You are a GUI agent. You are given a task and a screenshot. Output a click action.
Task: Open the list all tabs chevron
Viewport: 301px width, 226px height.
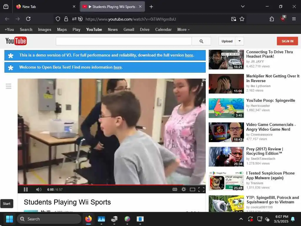pos(243,6)
